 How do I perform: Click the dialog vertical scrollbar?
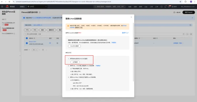point(133,52)
